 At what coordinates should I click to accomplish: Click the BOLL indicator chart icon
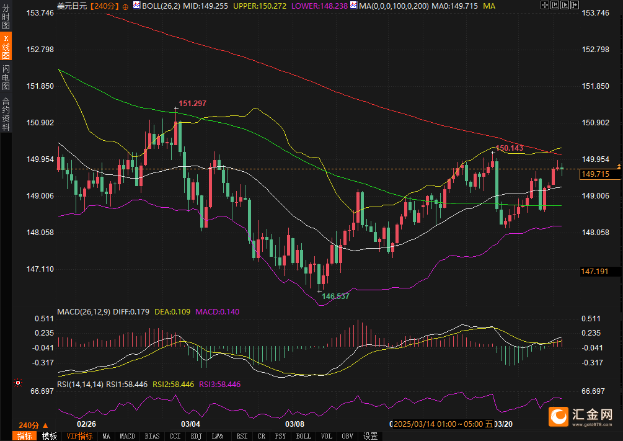[x=136, y=6]
